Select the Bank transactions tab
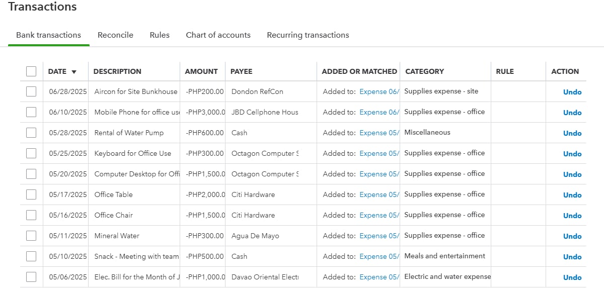 (x=48, y=35)
